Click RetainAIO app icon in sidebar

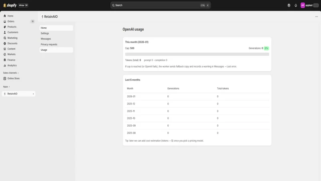(x=5, y=94)
